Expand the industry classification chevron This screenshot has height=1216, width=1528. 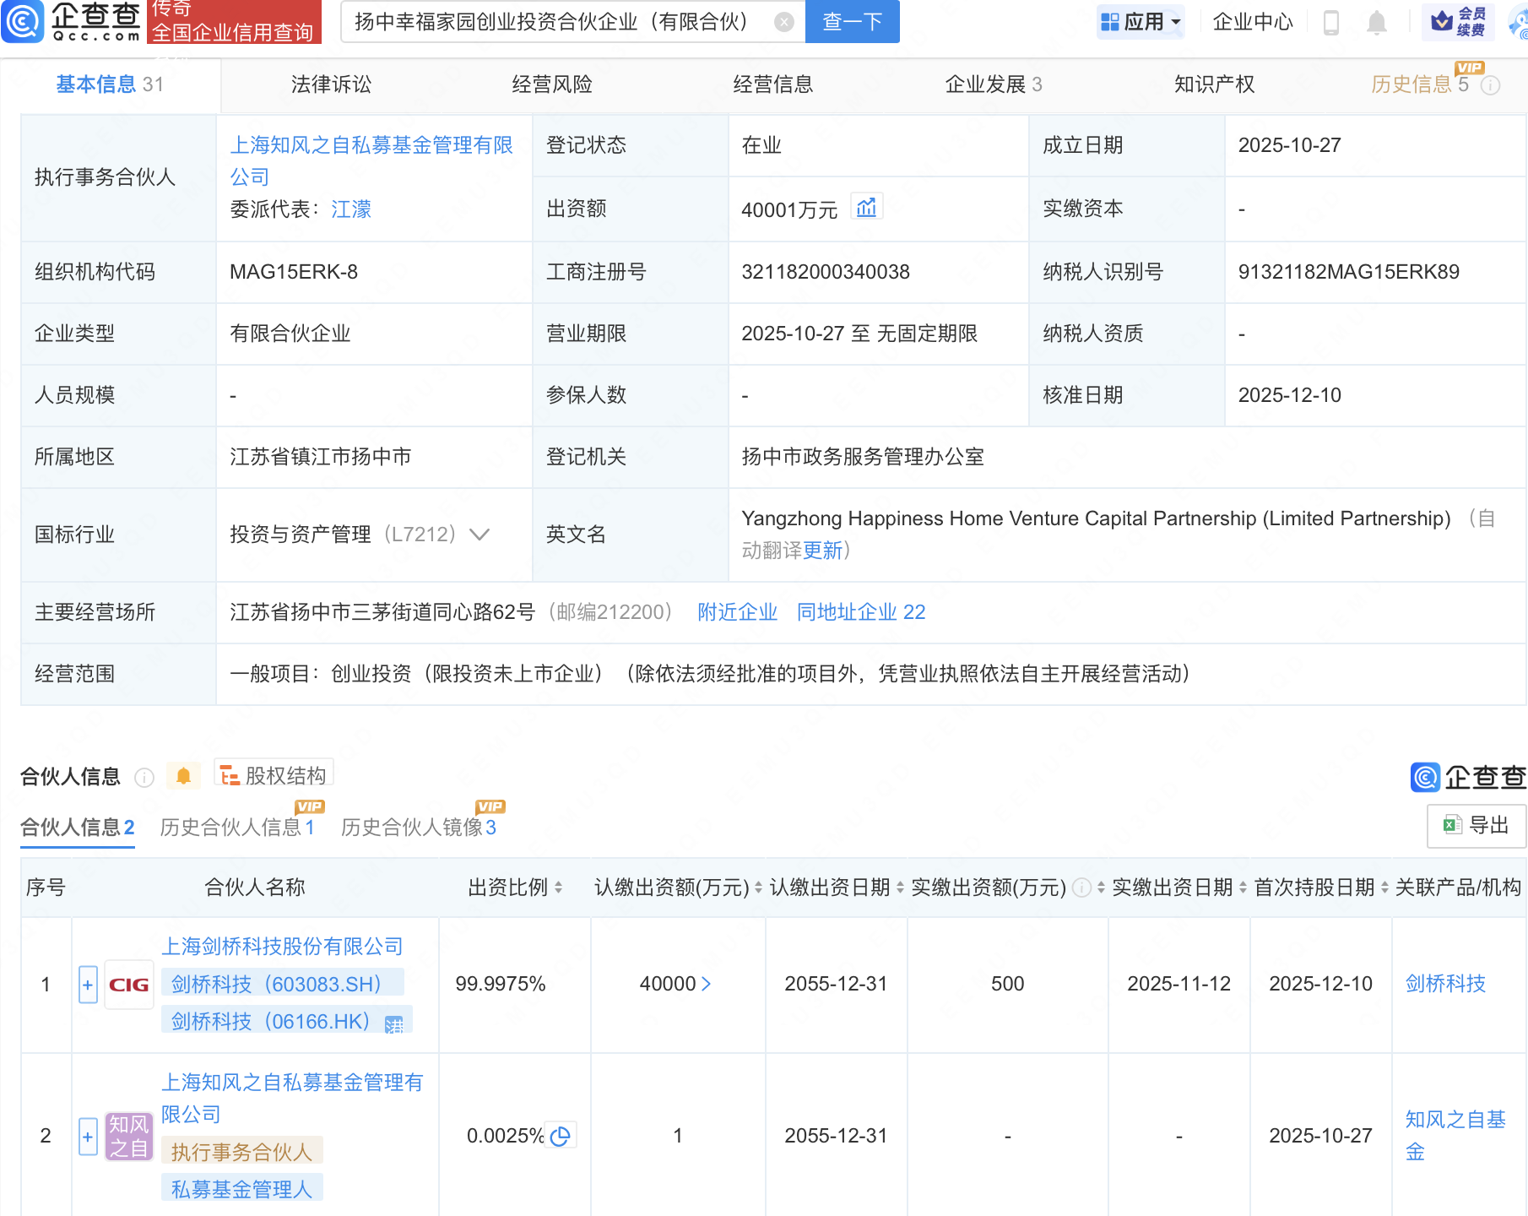(x=480, y=535)
